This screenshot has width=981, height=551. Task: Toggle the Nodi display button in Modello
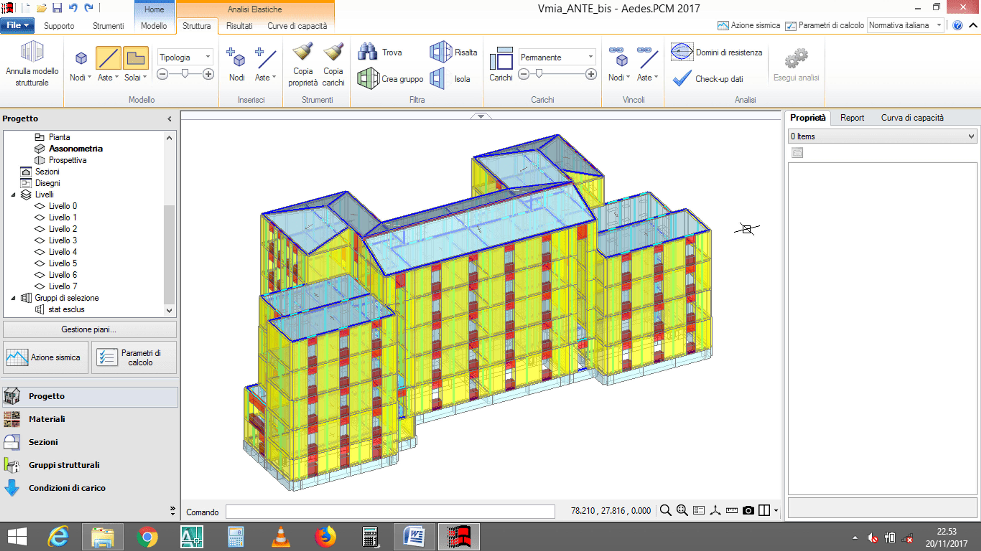pyautogui.click(x=81, y=58)
